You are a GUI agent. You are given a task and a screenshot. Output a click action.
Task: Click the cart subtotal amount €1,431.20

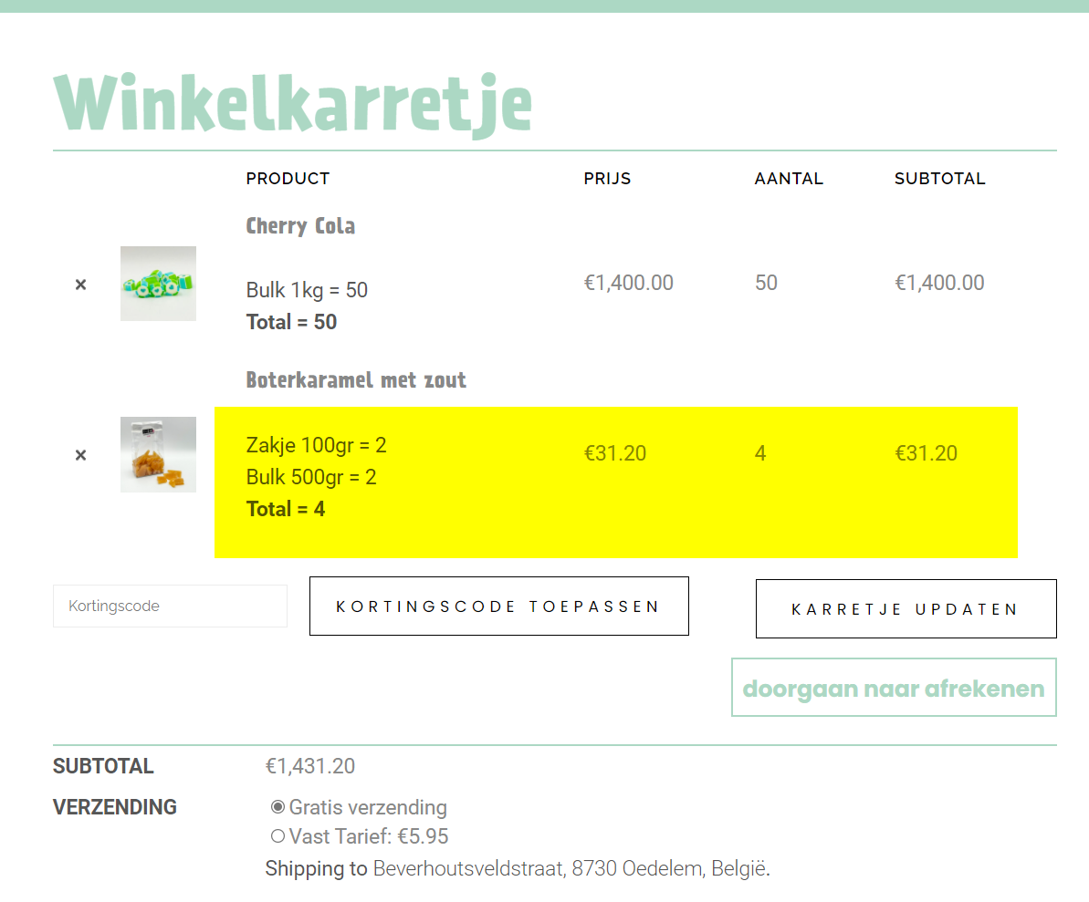pos(310,766)
